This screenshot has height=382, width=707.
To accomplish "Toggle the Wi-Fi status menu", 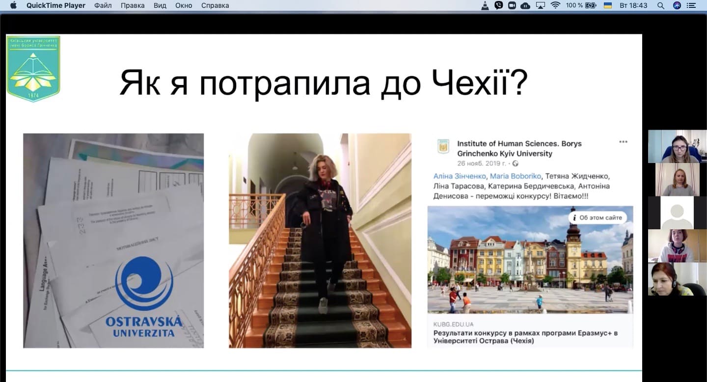I will (555, 5).
